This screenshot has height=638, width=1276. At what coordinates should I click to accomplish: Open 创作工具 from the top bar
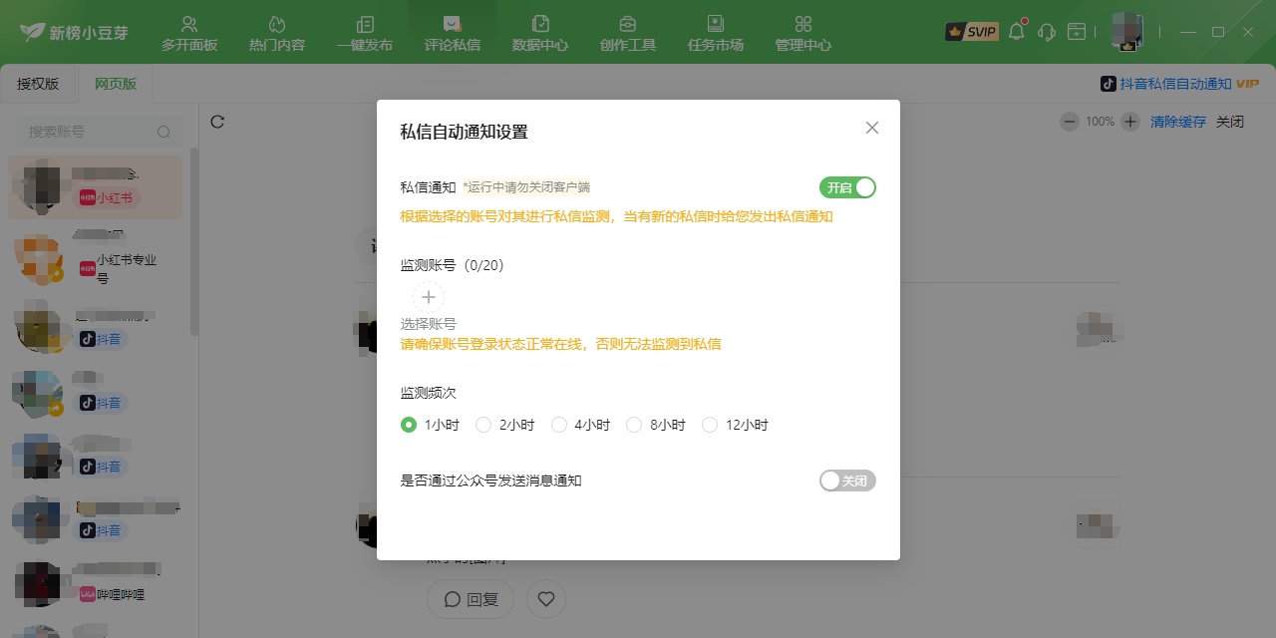click(628, 33)
